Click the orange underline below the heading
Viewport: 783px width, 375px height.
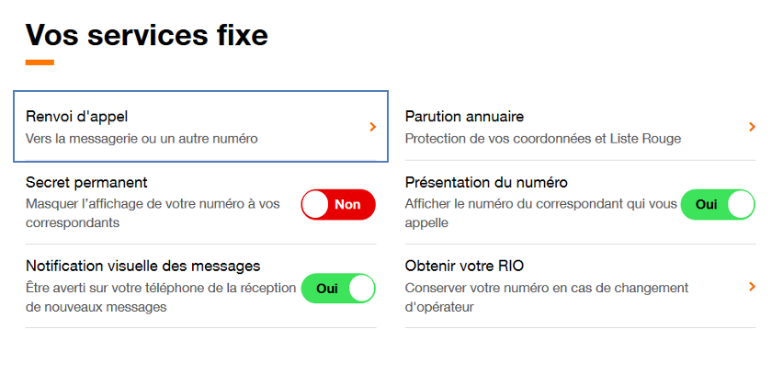(x=40, y=62)
